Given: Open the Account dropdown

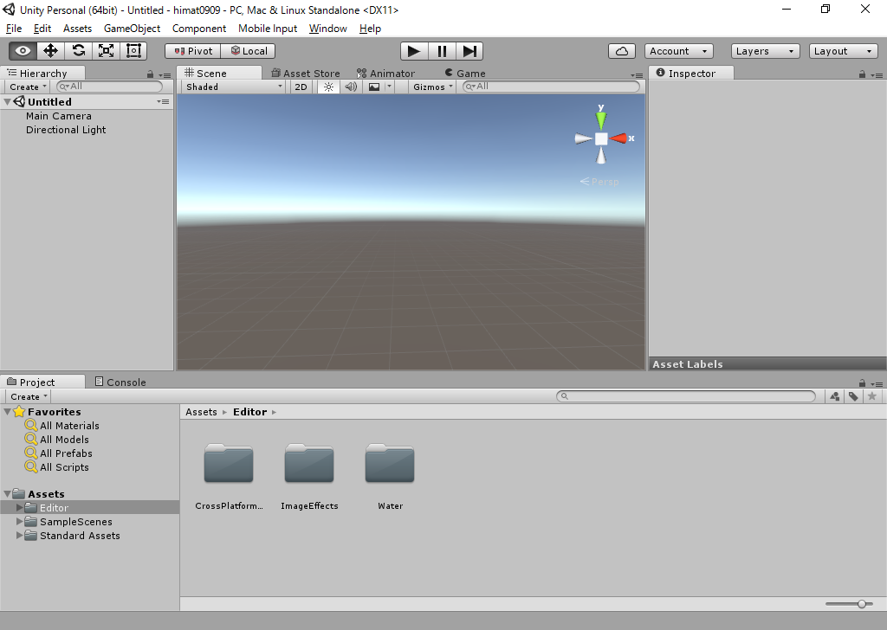Looking at the screenshot, I should point(679,51).
